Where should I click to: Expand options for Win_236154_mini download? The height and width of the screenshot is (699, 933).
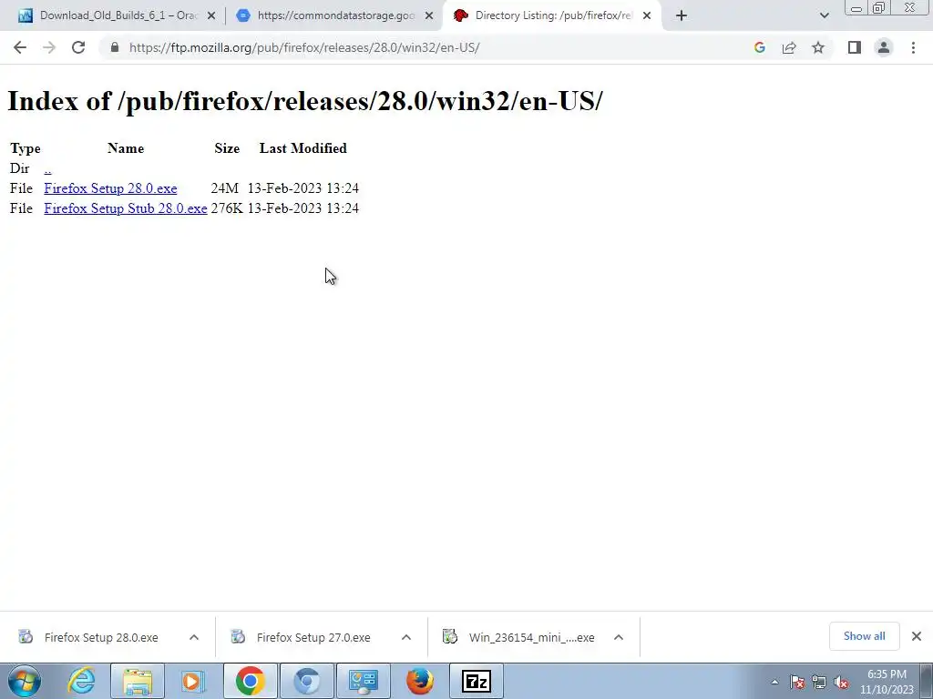click(619, 637)
